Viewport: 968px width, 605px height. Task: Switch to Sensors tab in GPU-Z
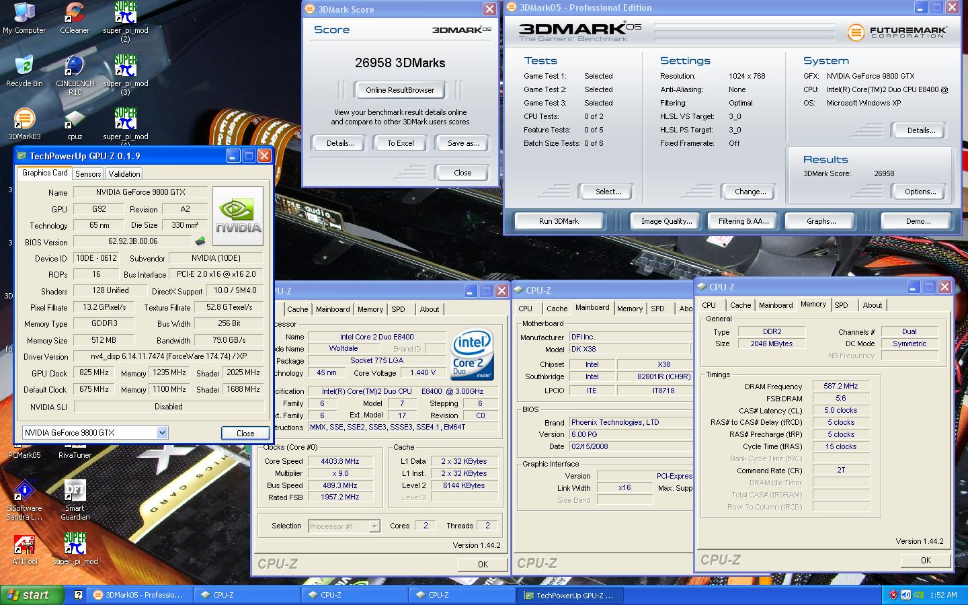88,173
